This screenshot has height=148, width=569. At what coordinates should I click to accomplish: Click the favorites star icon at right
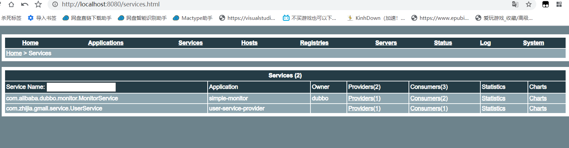pos(529,4)
